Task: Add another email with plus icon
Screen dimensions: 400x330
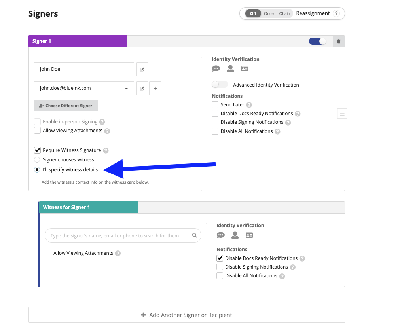Action: pyautogui.click(x=155, y=88)
